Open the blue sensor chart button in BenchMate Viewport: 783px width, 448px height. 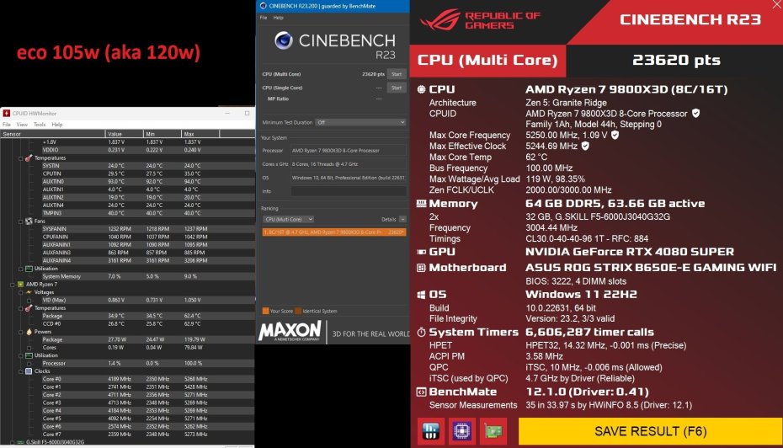click(430, 431)
